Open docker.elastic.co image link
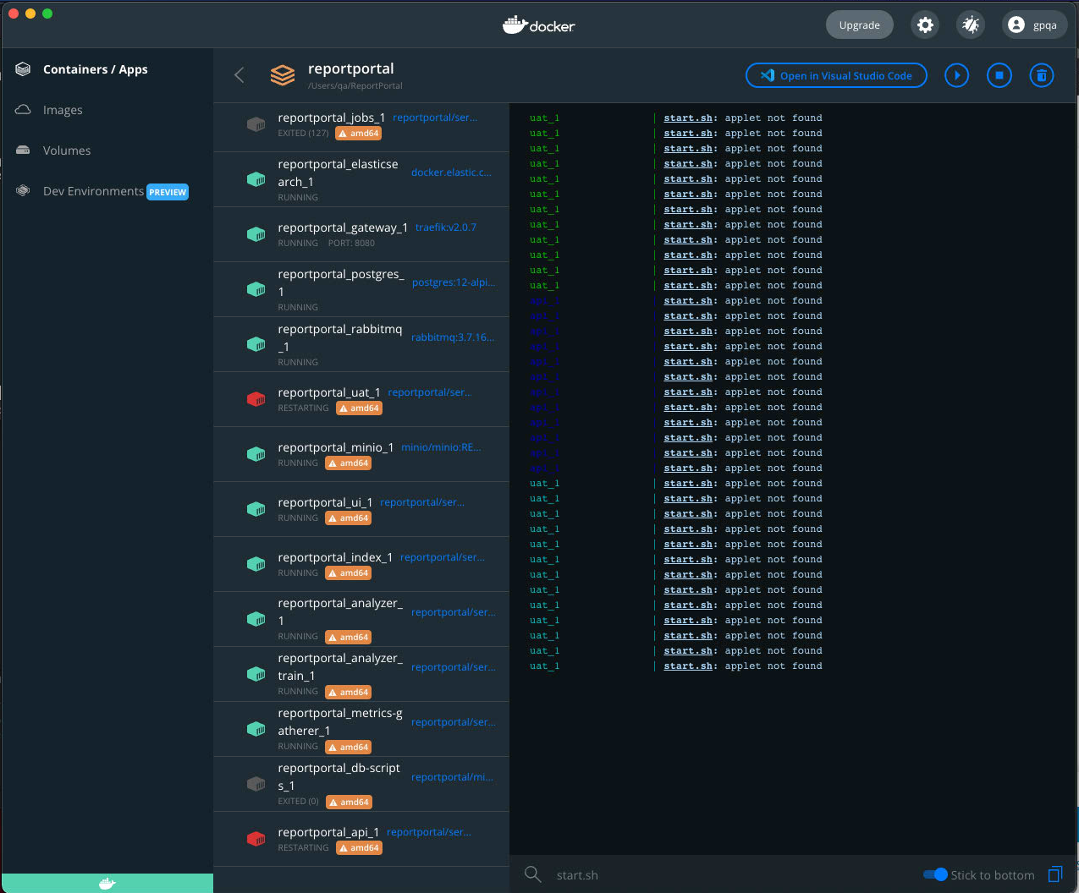Viewport: 1079px width, 893px height. (451, 173)
